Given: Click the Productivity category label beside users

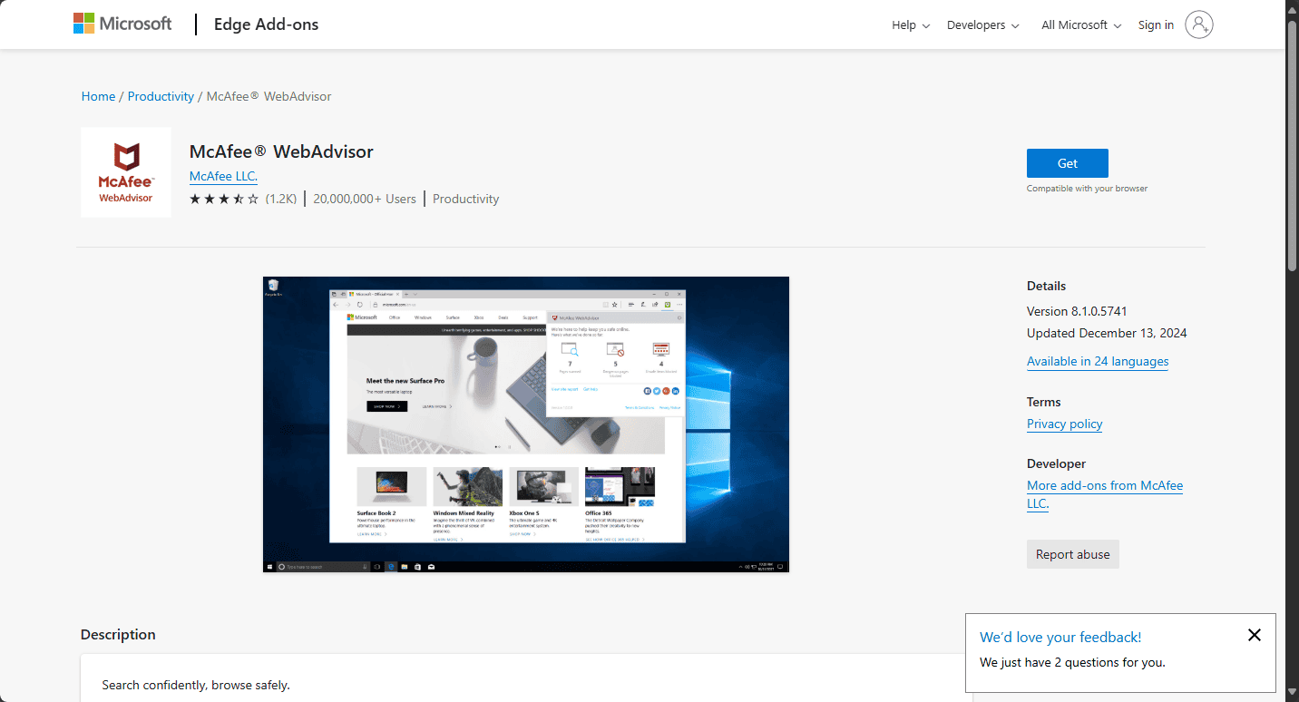Looking at the screenshot, I should coord(465,199).
